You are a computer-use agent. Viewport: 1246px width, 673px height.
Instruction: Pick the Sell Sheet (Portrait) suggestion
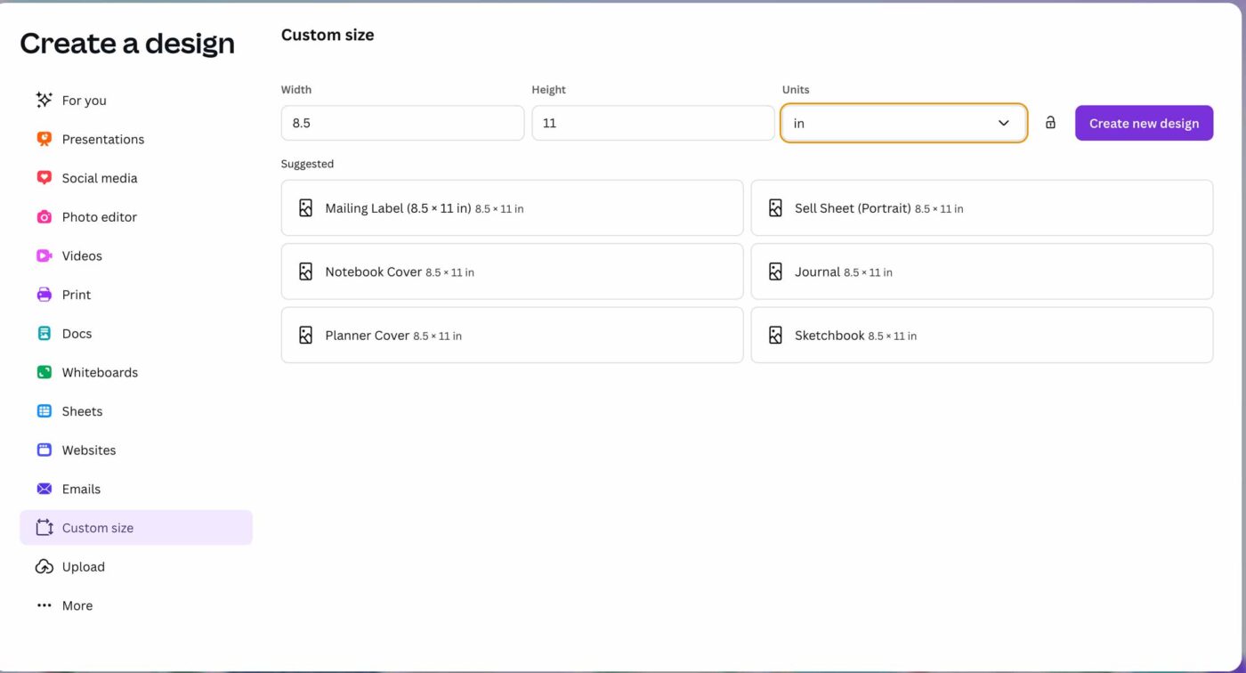click(981, 208)
